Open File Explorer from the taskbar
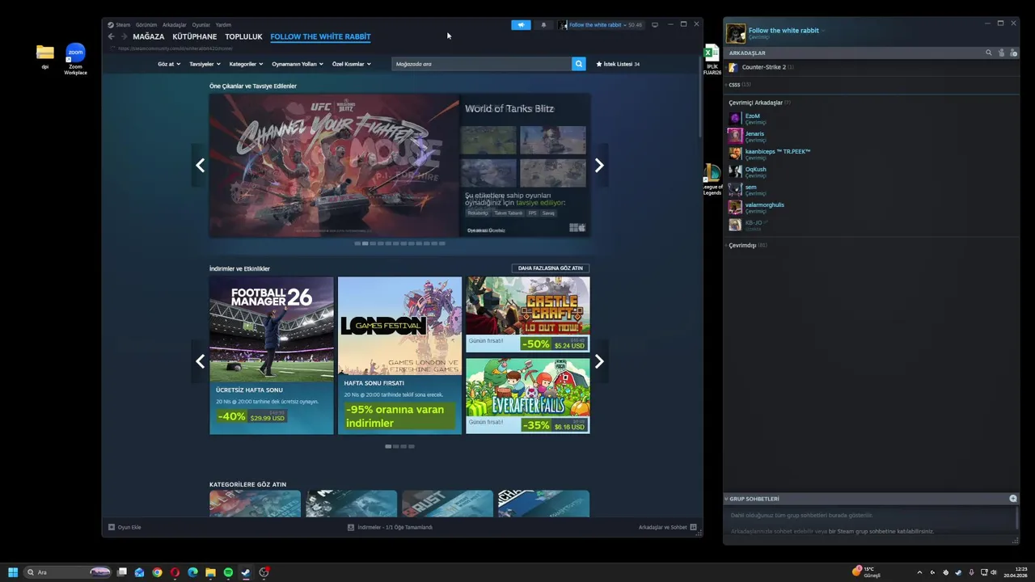 [x=210, y=572]
